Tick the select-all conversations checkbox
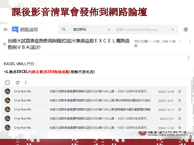Image resolution: width=194 pixels, height=145 pixels. click(x=7, y=82)
